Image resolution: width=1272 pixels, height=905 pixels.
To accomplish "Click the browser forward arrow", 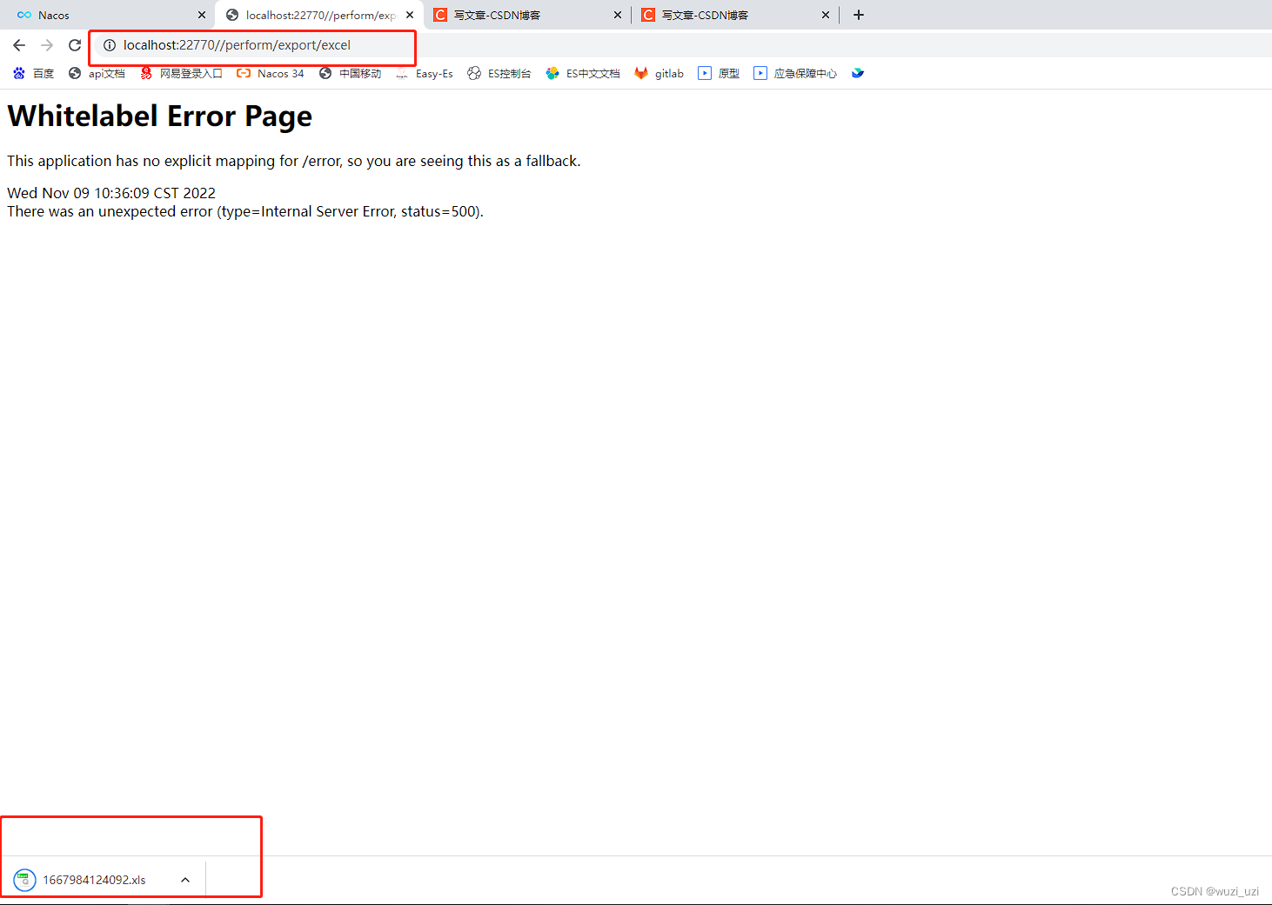I will point(47,45).
